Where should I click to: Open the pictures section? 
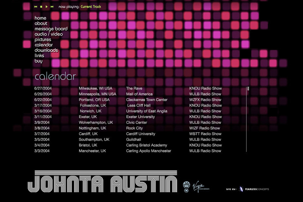(43, 39)
